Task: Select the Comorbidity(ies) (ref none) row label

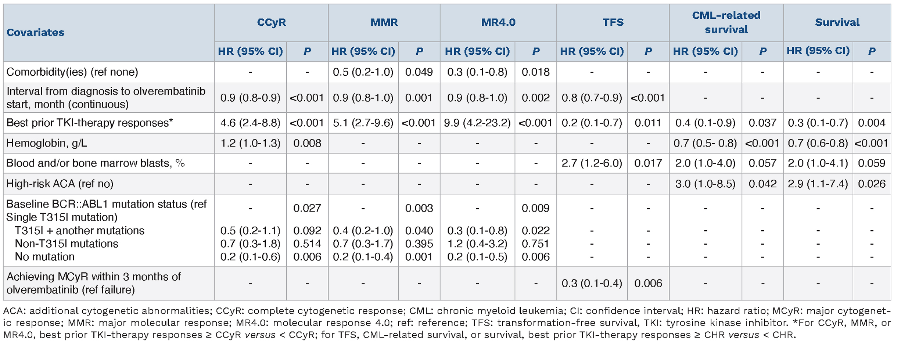Action: [72, 72]
